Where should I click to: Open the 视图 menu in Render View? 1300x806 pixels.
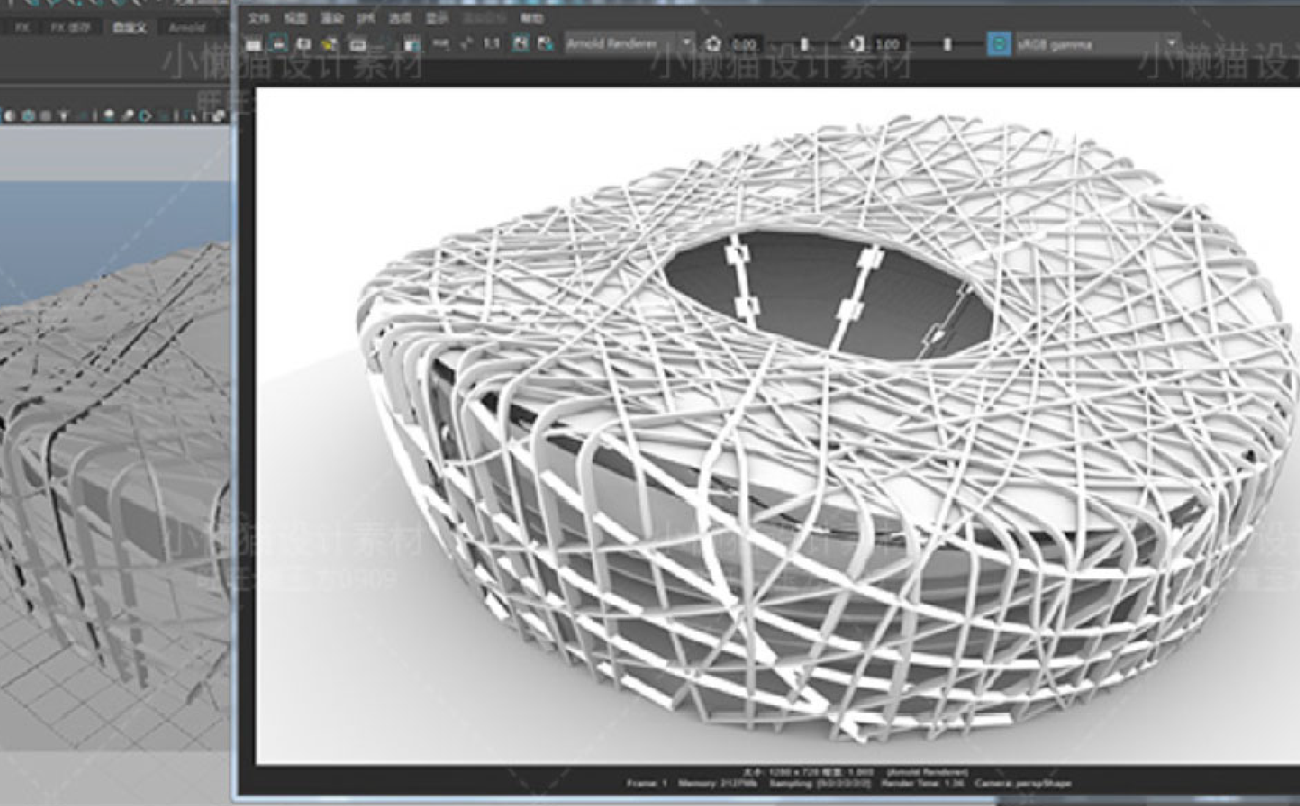[295, 18]
